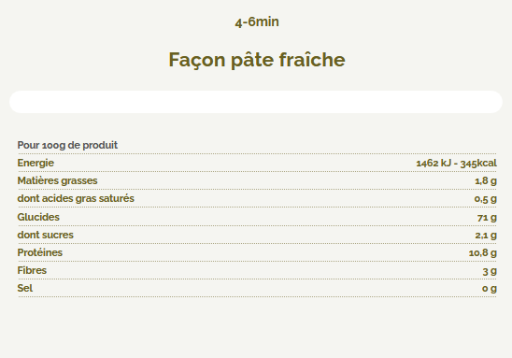
Task: Click the Energie row label
Action: (x=36, y=163)
